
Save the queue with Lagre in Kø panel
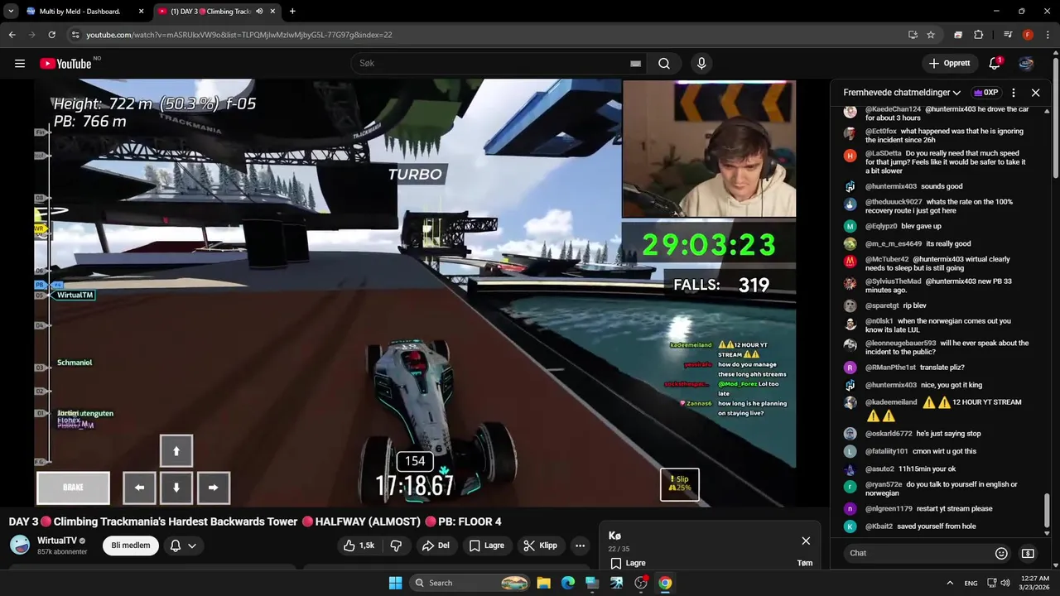(x=629, y=563)
